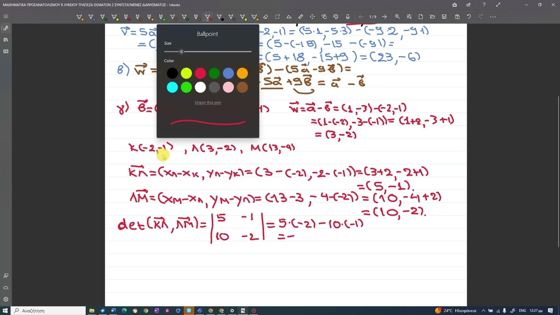
Task: Click the microphone recording icon
Action: point(347,17)
